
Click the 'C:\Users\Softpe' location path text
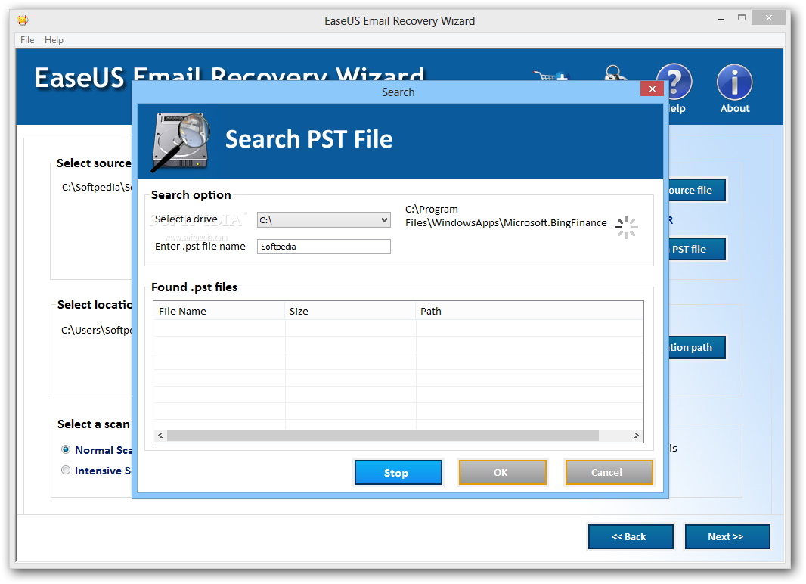96,330
